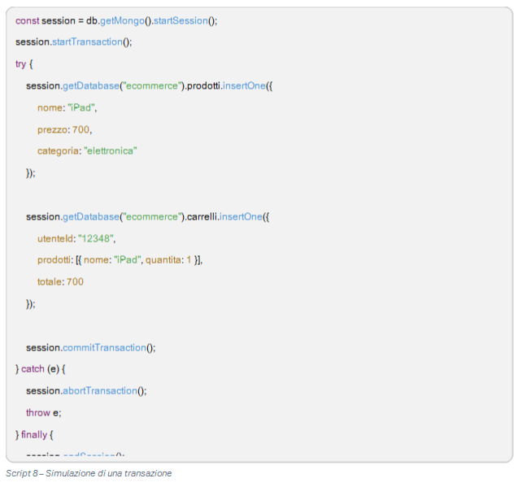Select the commitTransaction method

[104, 348]
